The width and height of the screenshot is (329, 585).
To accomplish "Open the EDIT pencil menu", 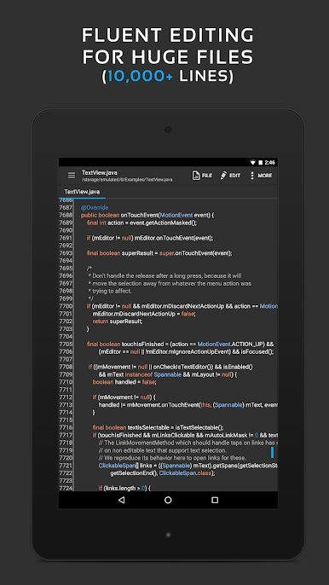I will coord(230,176).
